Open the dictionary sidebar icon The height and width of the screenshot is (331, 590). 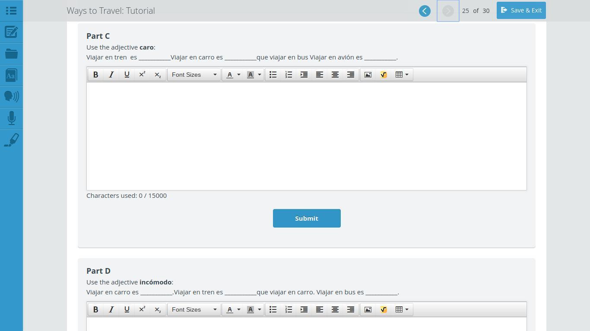[x=11, y=75]
